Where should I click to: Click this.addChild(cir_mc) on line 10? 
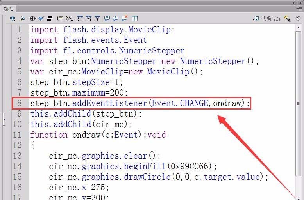coord(81,124)
